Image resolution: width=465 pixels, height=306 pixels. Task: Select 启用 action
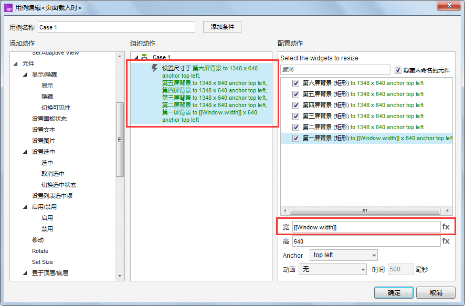click(47, 218)
